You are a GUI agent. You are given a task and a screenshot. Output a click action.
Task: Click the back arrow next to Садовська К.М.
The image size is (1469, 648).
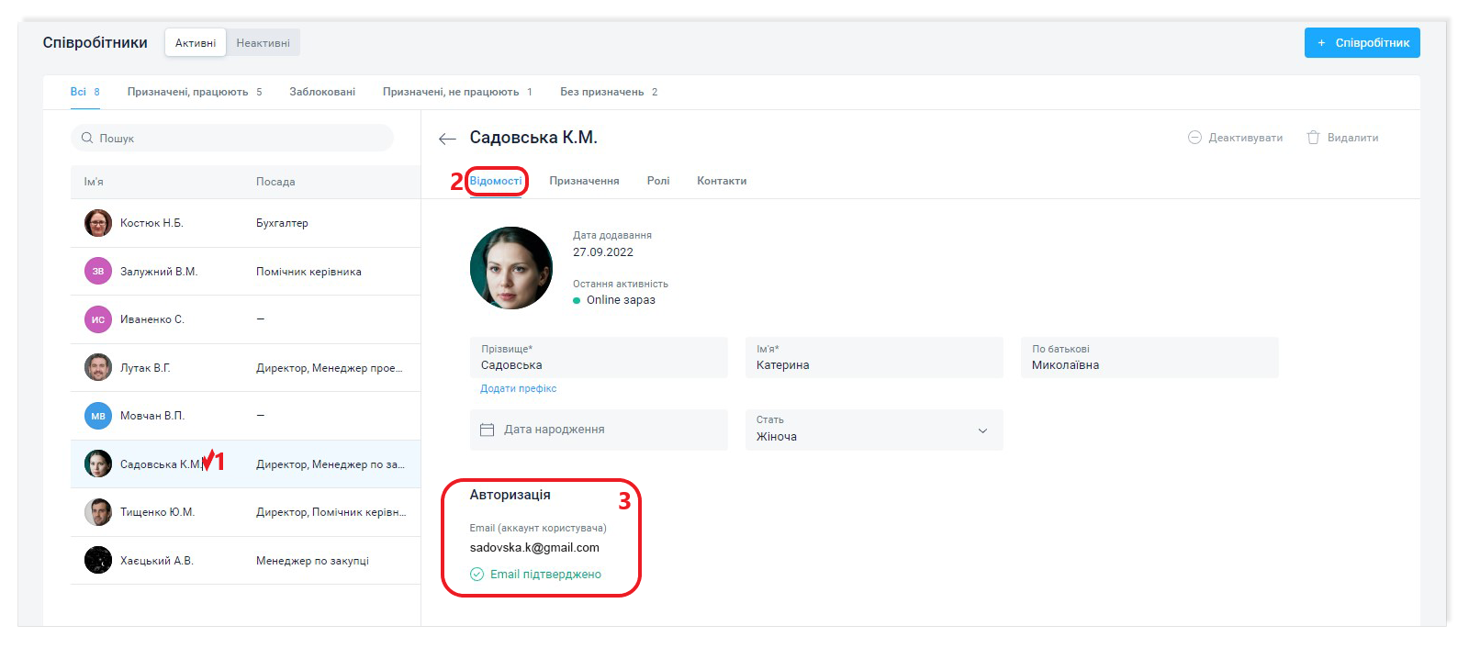point(447,139)
